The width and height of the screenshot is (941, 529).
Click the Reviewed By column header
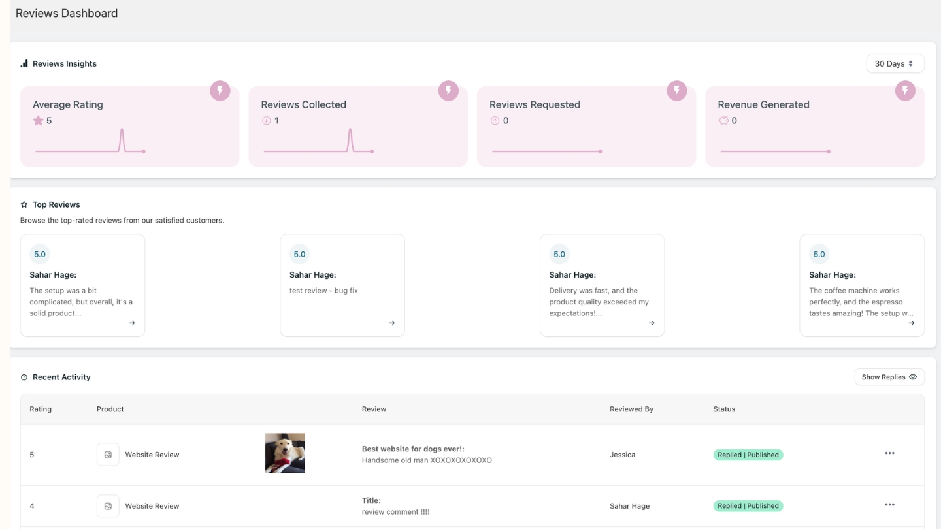pos(631,409)
